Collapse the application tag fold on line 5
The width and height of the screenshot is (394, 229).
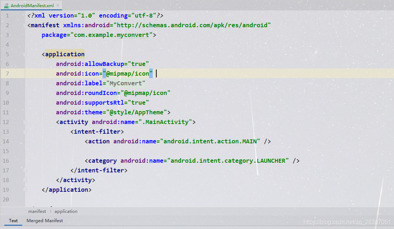pyautogui.click(x=25, y=54)
